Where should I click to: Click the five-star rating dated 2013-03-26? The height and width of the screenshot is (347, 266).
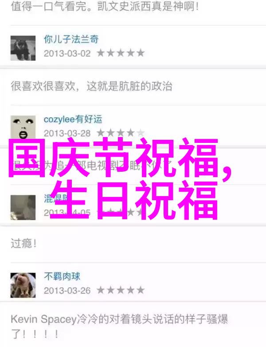click(121, 290)
